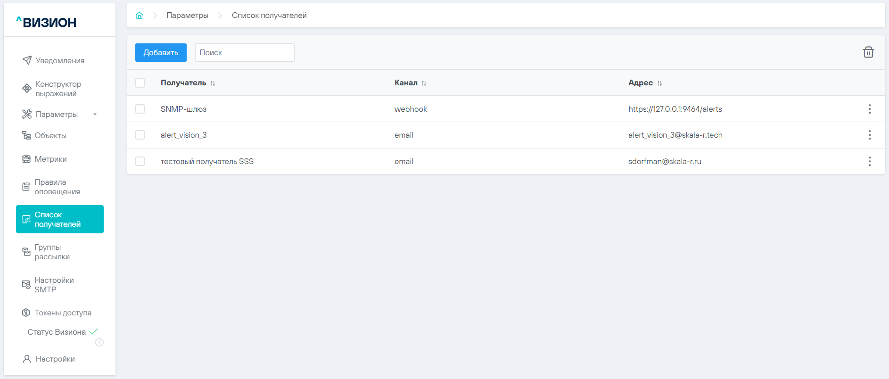Click the Поиск search field

click(245, 52)
